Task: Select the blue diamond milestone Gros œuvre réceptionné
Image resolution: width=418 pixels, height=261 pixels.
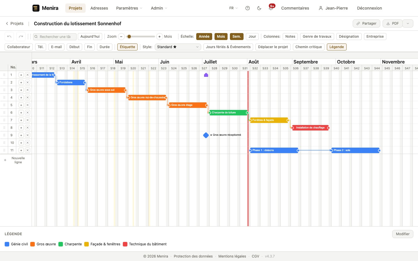Action: pos(206,135)
